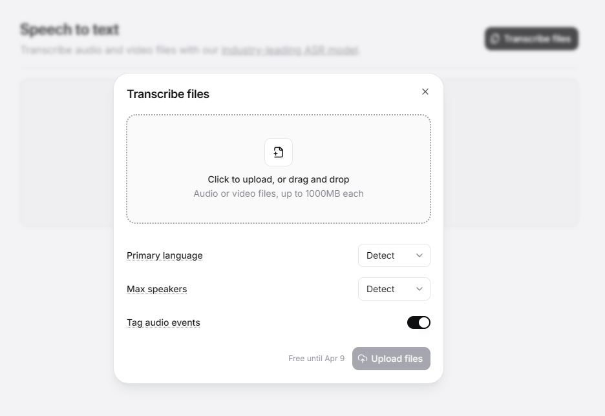The width and height of the screenshot is (605, 416).
Task: Open the Primary language Detect dropdown
Action: coord(394,255)
